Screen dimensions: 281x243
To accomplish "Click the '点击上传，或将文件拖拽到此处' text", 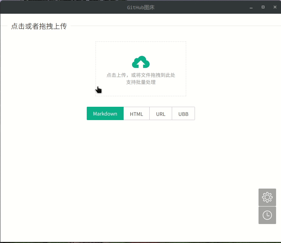I will (141, 75).
